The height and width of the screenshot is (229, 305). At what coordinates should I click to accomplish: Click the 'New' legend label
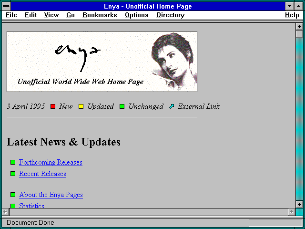[x=66, y=106]
